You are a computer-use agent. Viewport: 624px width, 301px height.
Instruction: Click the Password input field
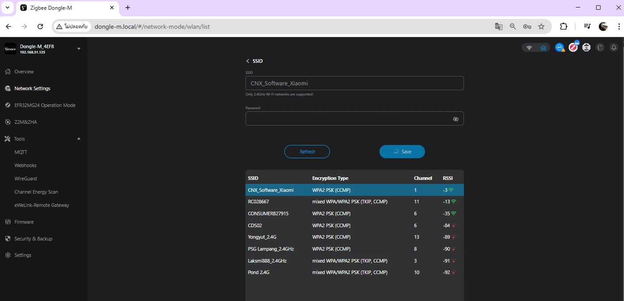tap(347, 118)
